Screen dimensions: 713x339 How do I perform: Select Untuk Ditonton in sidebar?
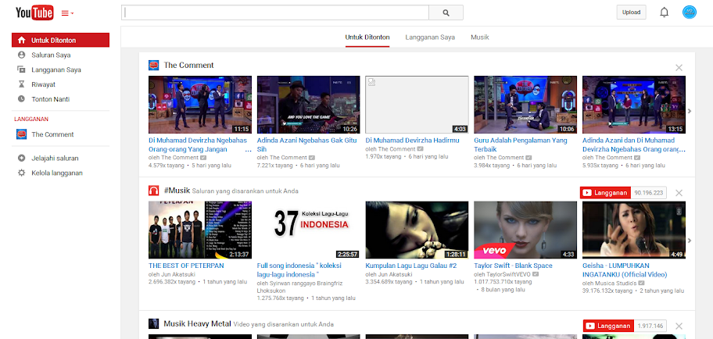click(60, 40)
